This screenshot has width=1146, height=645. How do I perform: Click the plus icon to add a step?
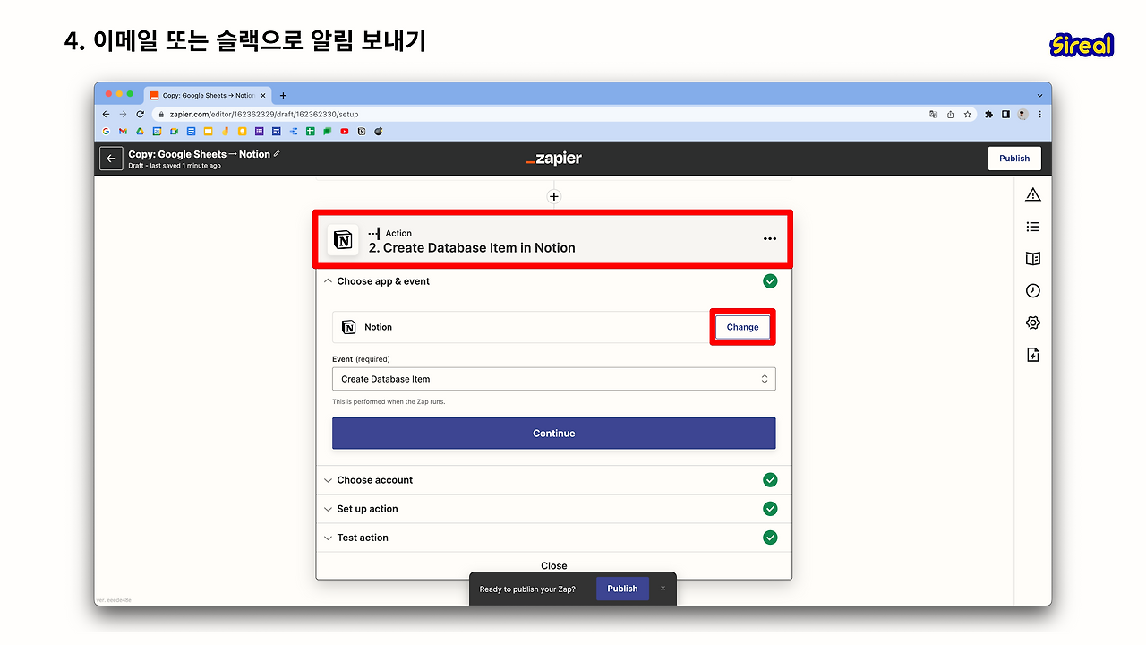[x=554, y=196]
